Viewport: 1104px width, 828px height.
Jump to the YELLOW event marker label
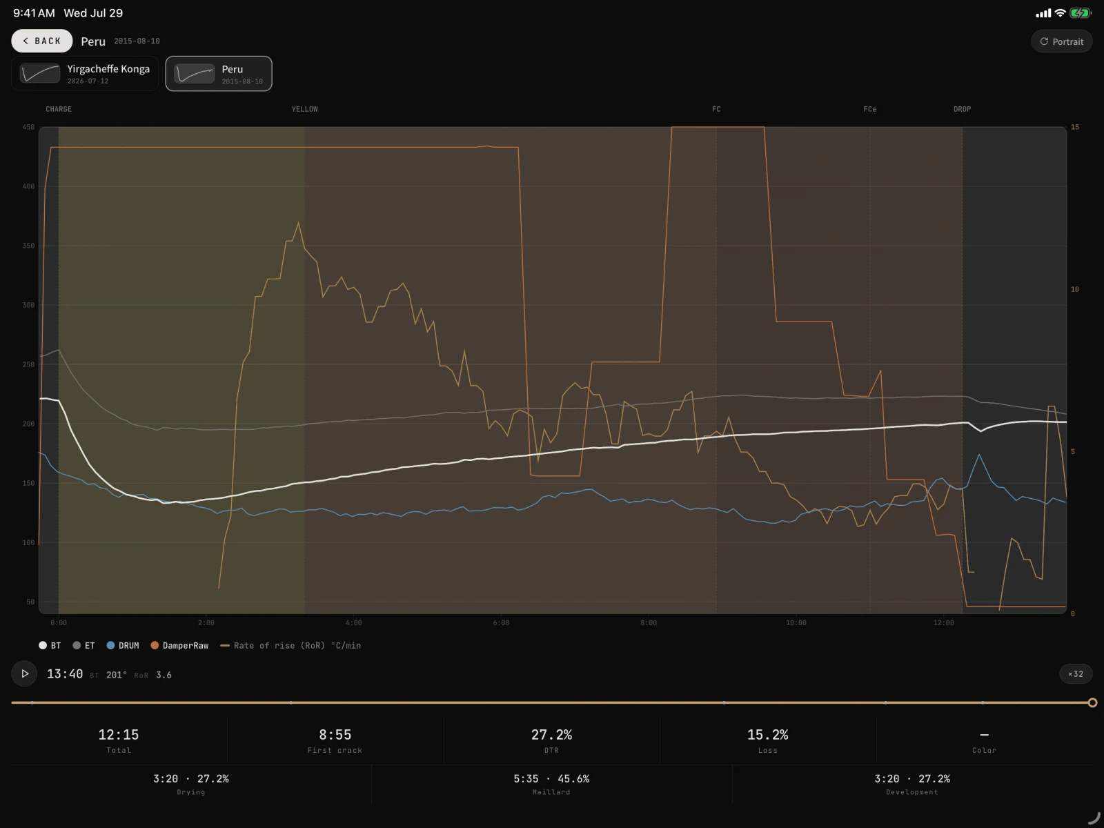[x=304, y=109]
